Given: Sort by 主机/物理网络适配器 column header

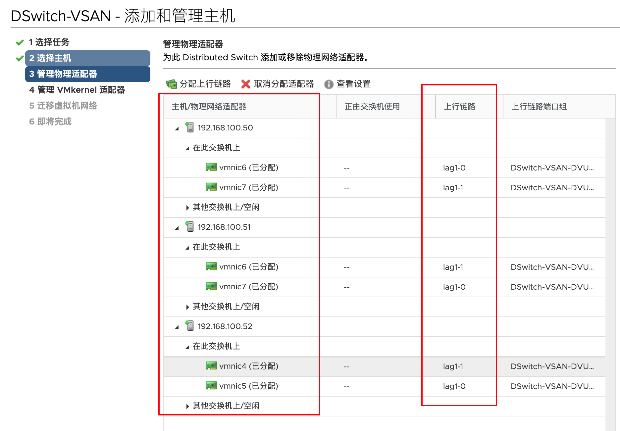Looking at the screenshot, I should pos(250,106).
